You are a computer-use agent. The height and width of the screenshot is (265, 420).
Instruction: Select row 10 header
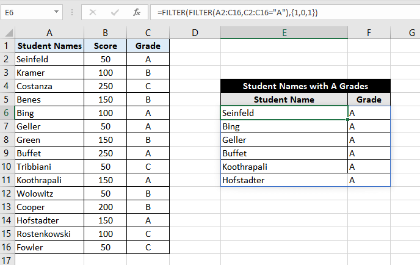(x=7, y=167)
